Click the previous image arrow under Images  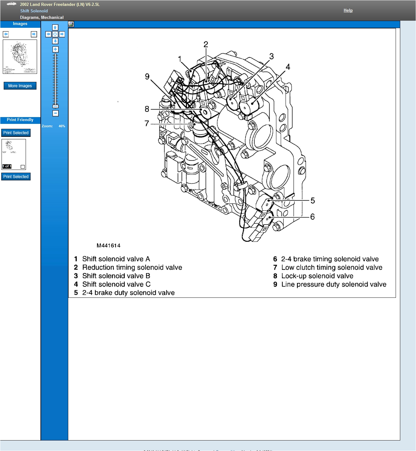click(6, 34)
